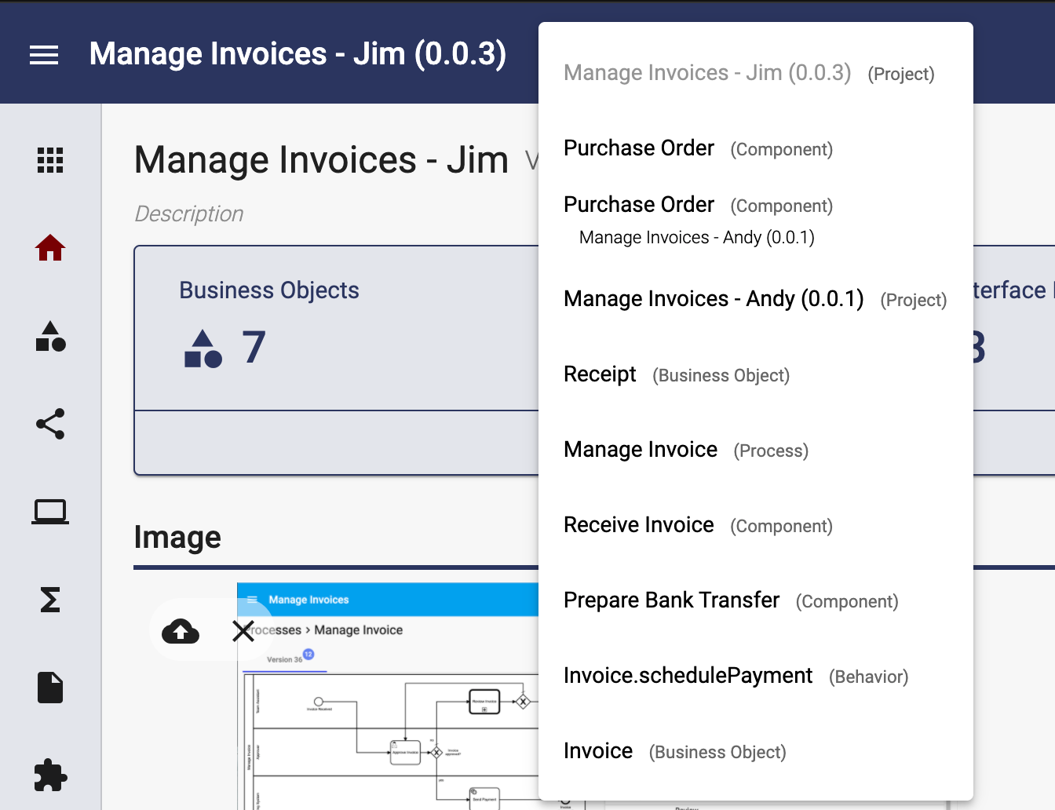Open the hamburger navigation menu

point(44,55)
